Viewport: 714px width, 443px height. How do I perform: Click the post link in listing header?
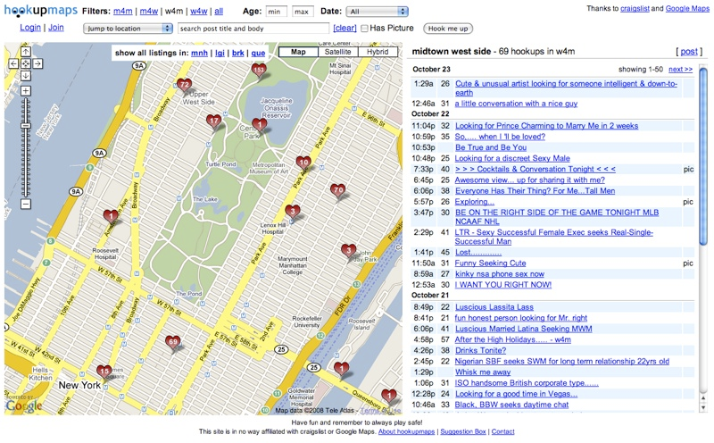click(689, 52)
